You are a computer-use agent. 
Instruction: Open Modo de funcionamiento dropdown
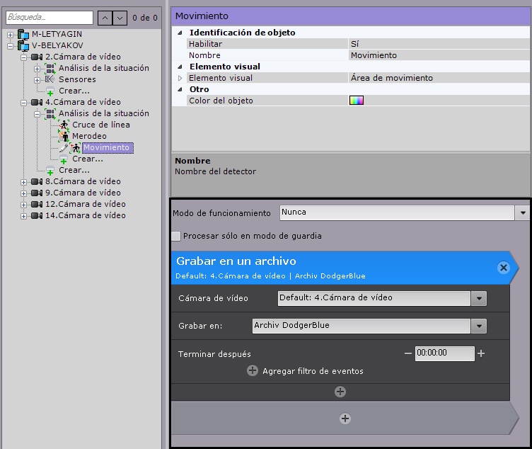pyautogui.click(x=523, y=212)
